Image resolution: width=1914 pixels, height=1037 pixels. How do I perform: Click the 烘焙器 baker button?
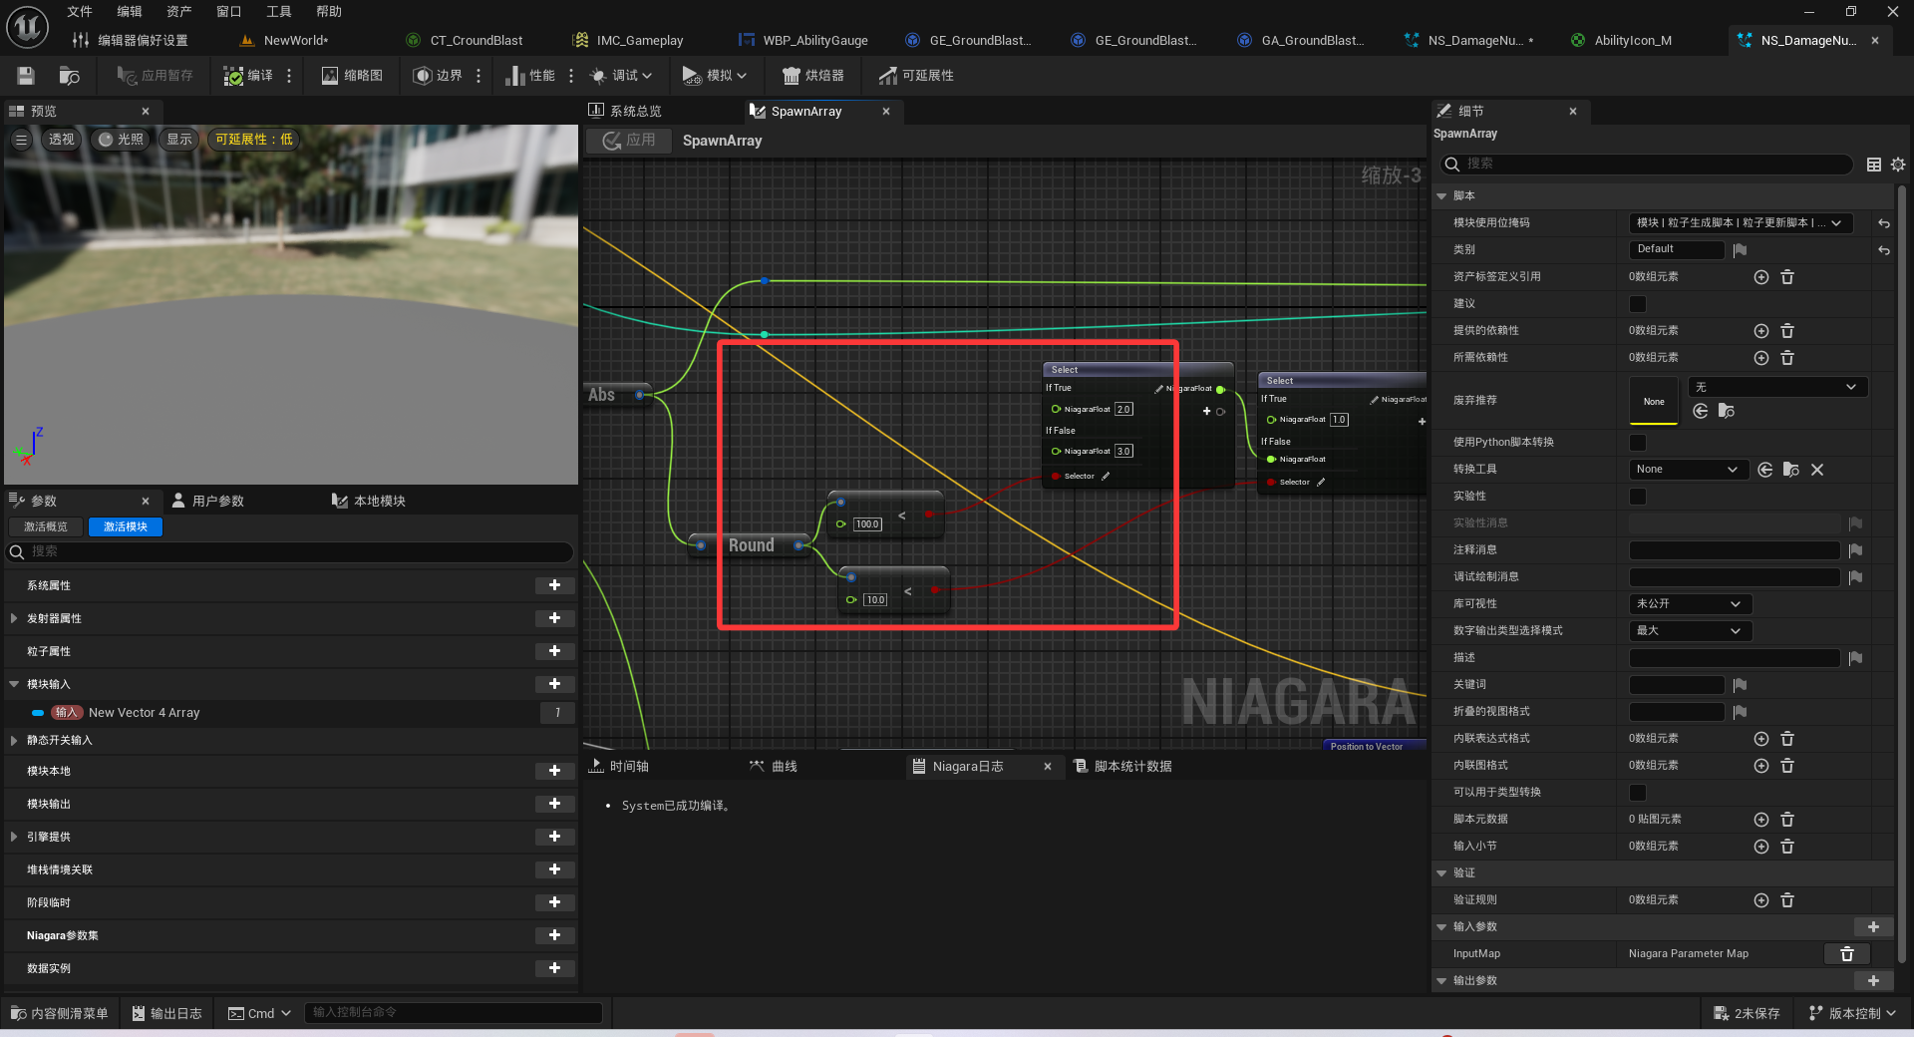click(x=812, y=76)
